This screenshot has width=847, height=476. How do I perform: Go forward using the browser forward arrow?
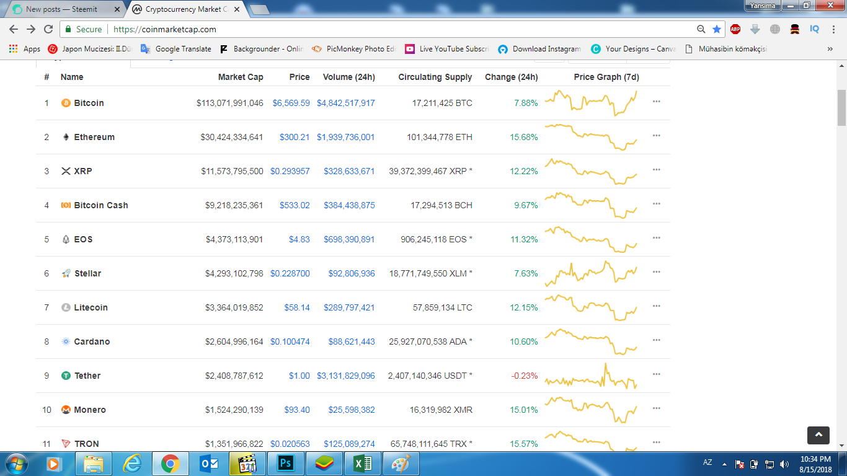(x=31, y=29)
